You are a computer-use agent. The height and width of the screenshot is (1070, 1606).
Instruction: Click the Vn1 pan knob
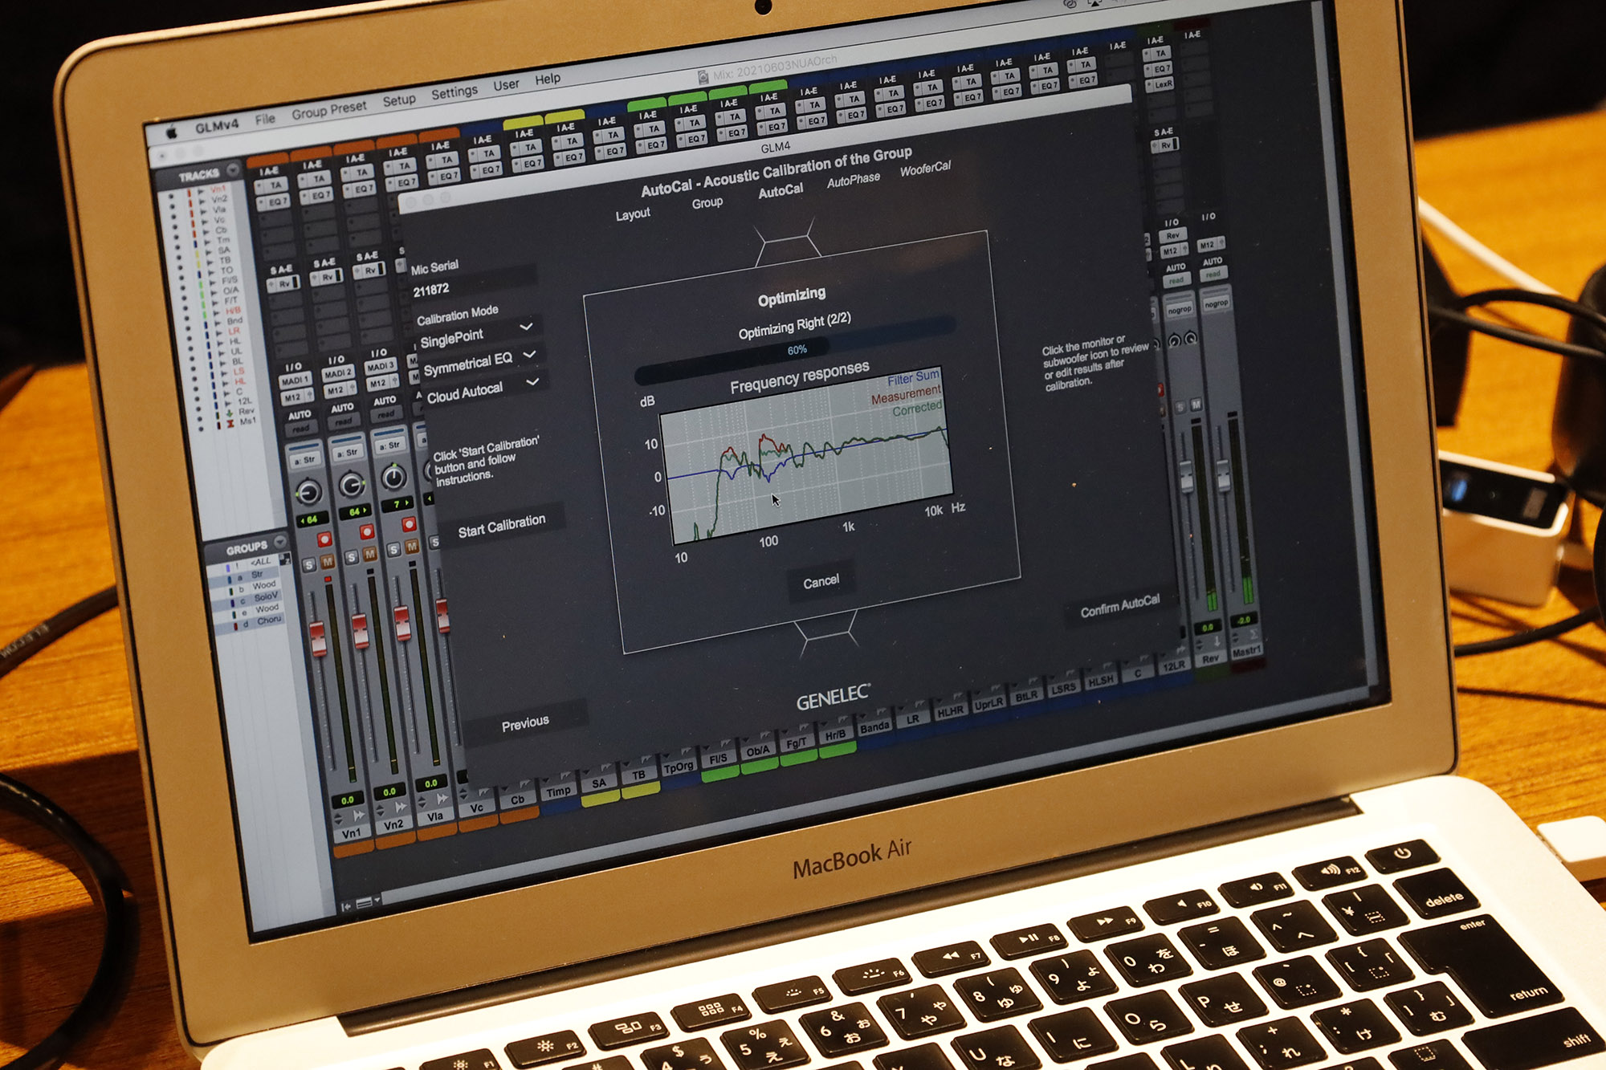[x=308, y=491]
